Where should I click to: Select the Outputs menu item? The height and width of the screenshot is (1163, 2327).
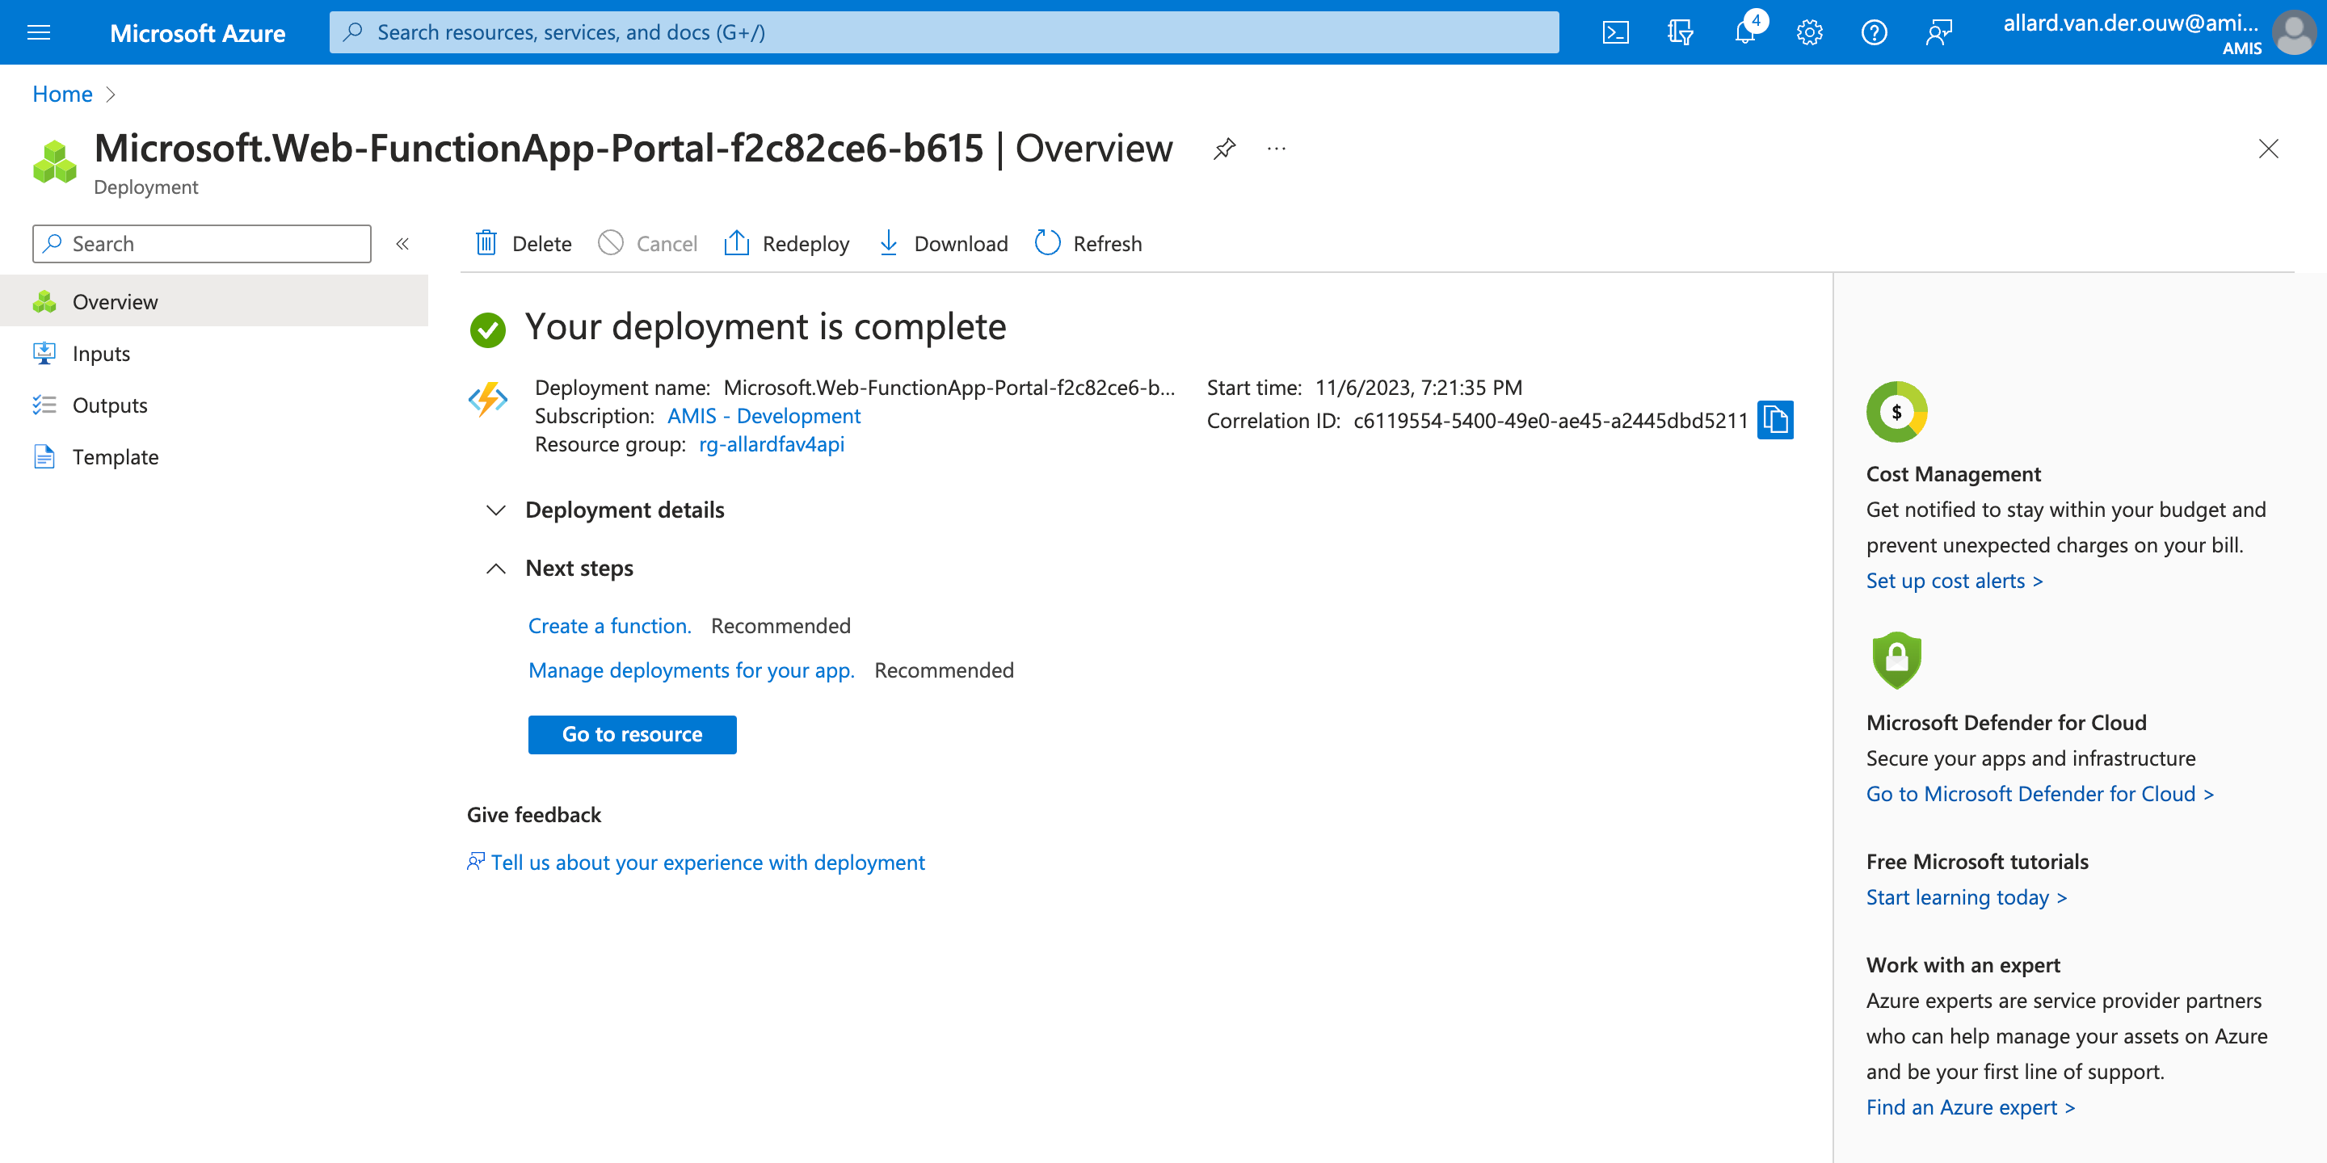[109, 405]
